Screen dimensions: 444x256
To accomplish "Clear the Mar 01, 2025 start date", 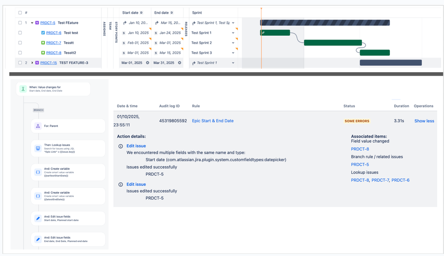I will pos(148,63).
